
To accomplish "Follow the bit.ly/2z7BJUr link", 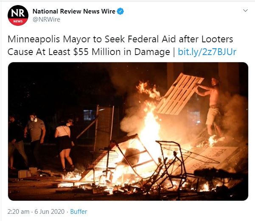I will pyautogui.click(x=207, y=52).
